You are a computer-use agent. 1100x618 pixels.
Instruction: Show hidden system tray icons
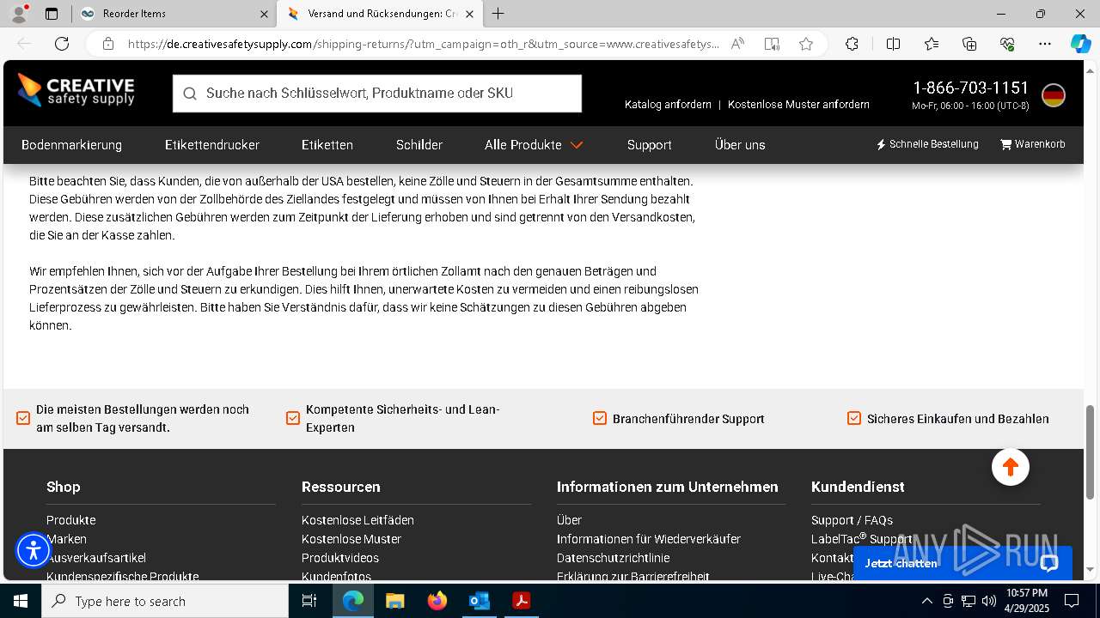926,601
